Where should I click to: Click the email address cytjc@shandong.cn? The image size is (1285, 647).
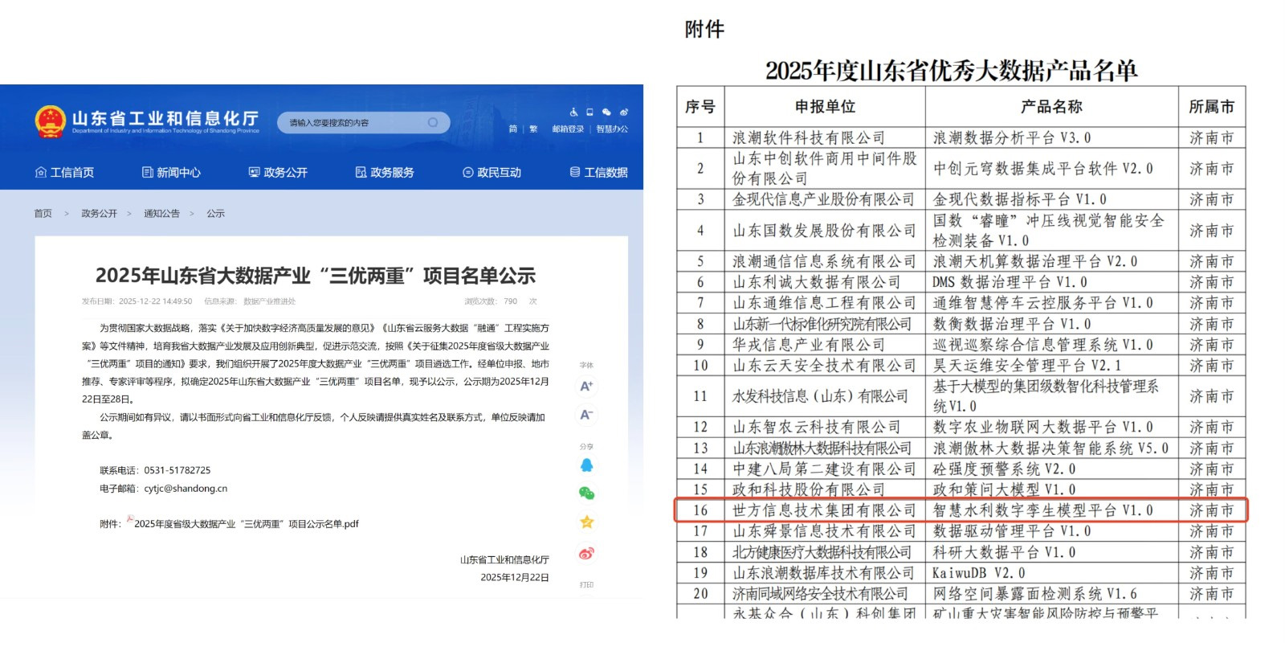click(x=186, y=489)
